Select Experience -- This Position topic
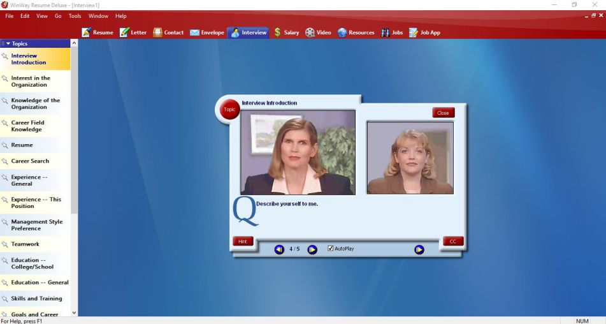The image size is (606, 324). pyautogui.click(x=35, y=203)
